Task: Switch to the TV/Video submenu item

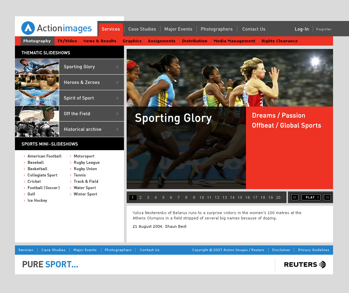Action: coord(67,41)
